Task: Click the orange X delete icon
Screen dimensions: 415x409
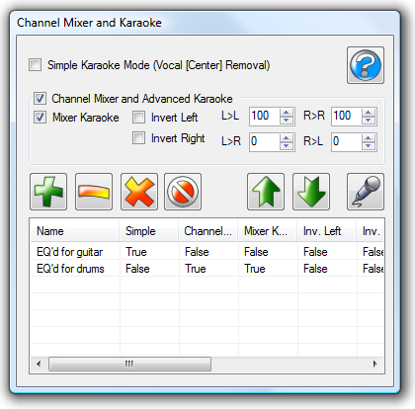Action: pyautogui.click(x=139, y=192)
